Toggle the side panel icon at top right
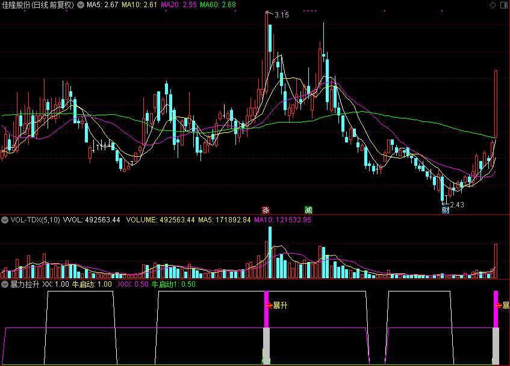 (504, 5)
